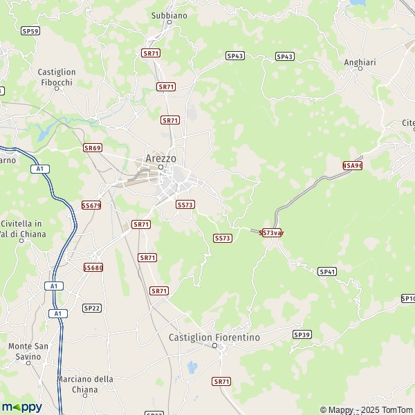Click the Mappy TomTom copyright text
The image size is (415, 415).
(x=367, y=409)
